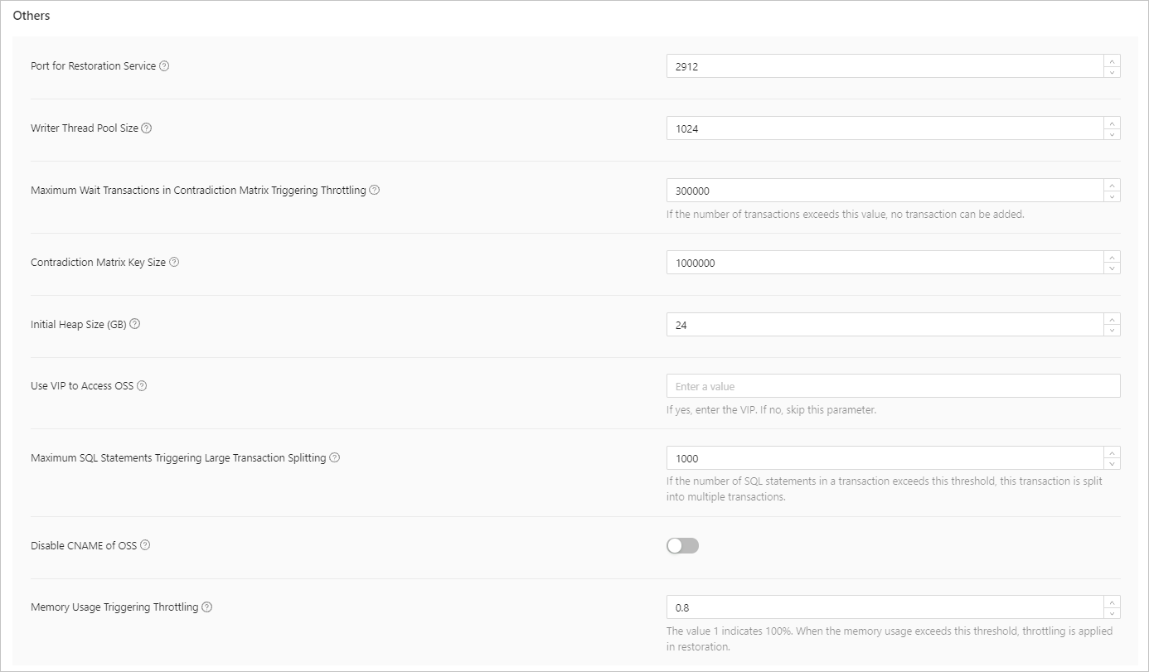Increase Port for Restoration Service value
Viewport: 1149px width, 672px height.
(x=1112, y=60)
